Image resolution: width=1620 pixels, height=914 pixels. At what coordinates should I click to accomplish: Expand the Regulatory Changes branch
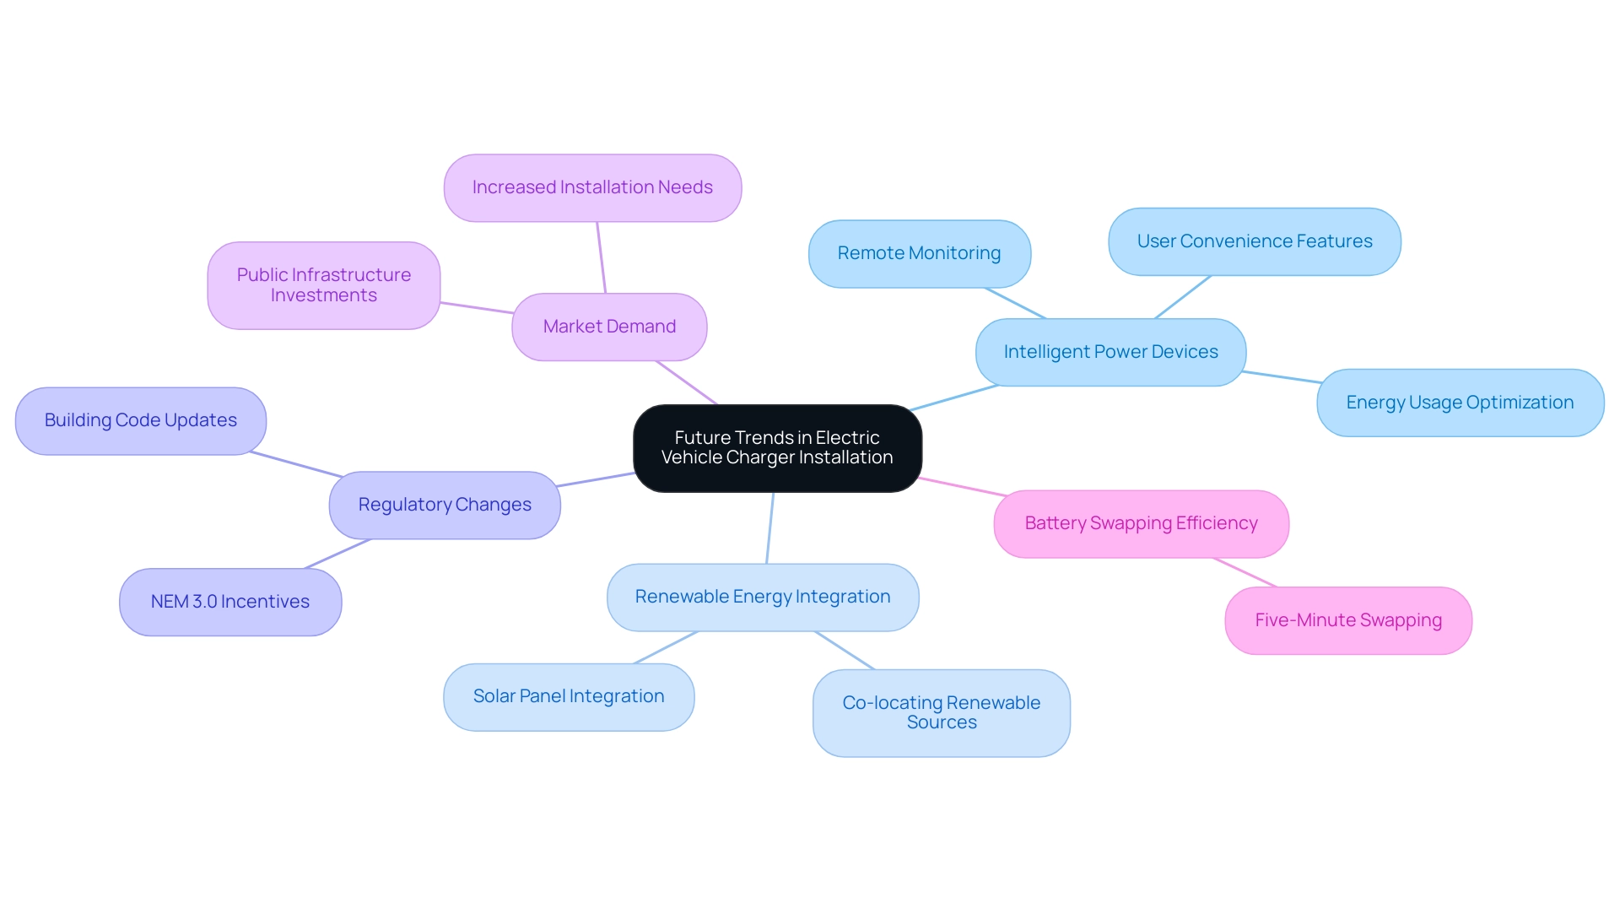[x=443, y=502]
